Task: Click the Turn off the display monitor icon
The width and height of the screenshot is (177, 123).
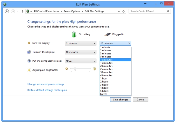Action: (29, 52)
